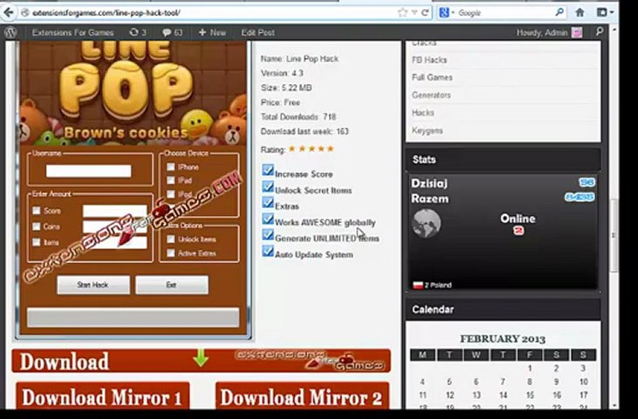Click day 14 in the calendar
The width and height of the screenshot is (638, 419).
tap(504, 395)
